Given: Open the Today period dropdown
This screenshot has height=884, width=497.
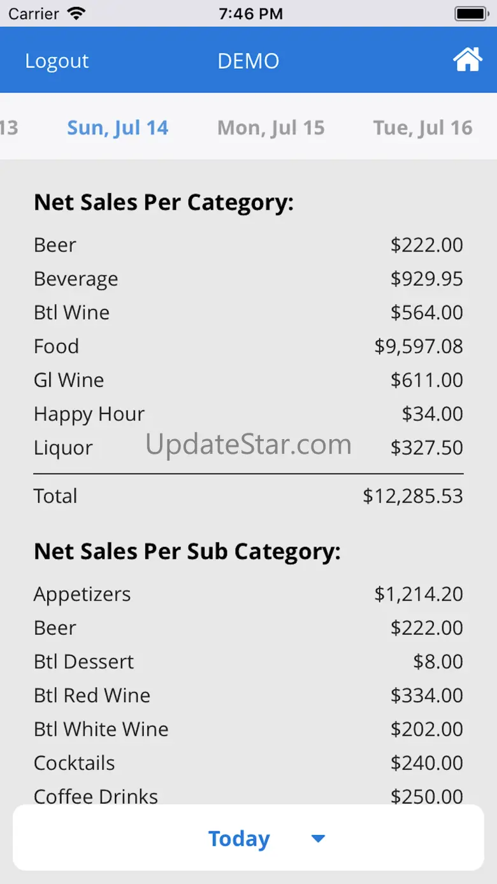Looking at the screenshot, I should click(239, 838).
